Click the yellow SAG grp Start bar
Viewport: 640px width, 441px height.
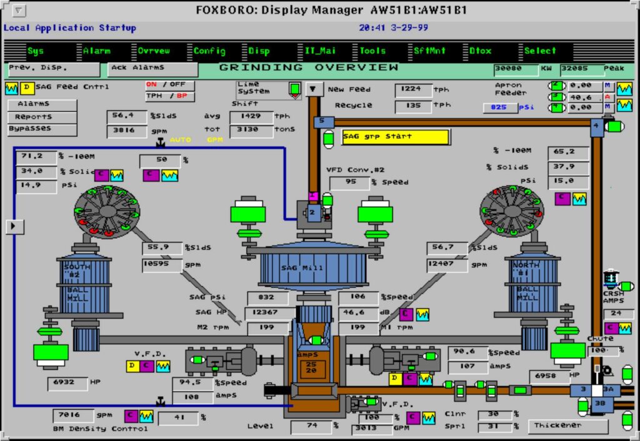pyautogui.click(x=395, y=137)
